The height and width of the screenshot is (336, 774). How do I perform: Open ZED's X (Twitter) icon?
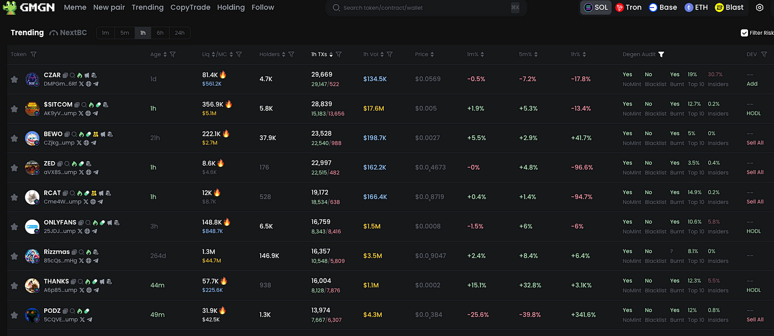(x=81, y=172)
